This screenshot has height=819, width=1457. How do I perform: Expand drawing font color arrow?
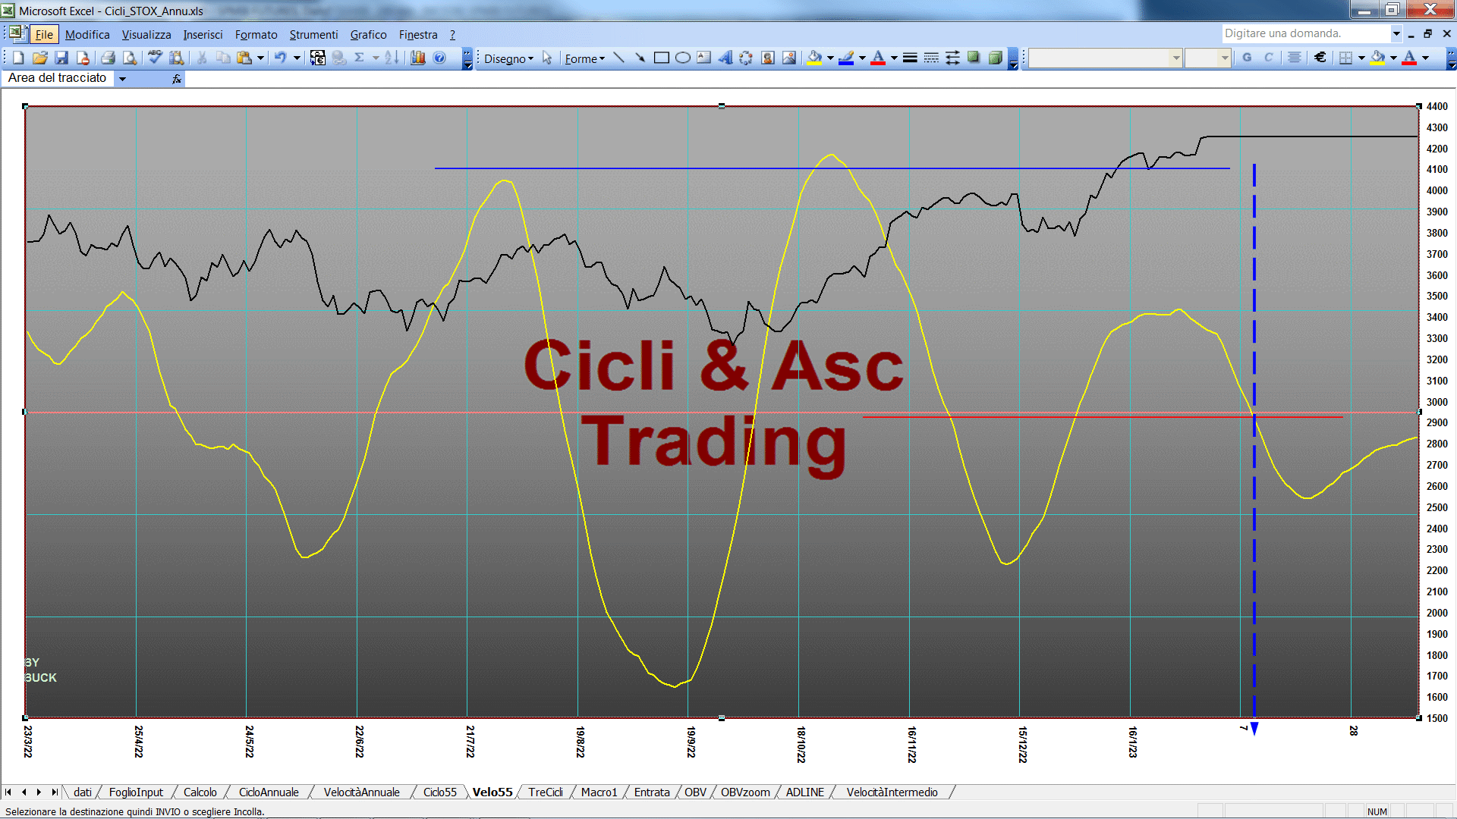coord(894,58)
